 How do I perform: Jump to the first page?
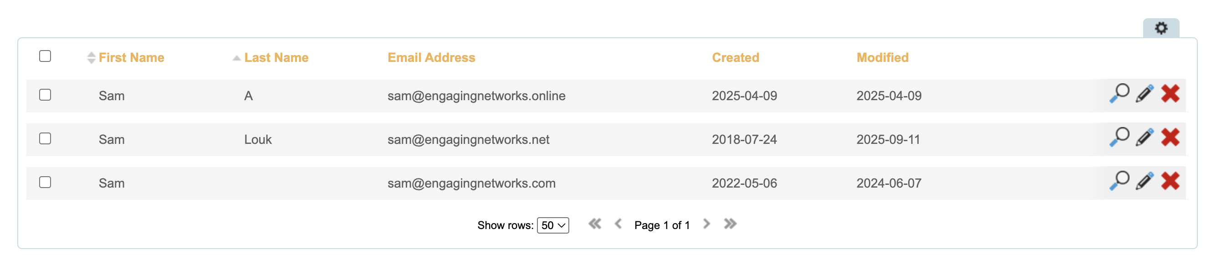pyautogui.click(x=594, y=224)
